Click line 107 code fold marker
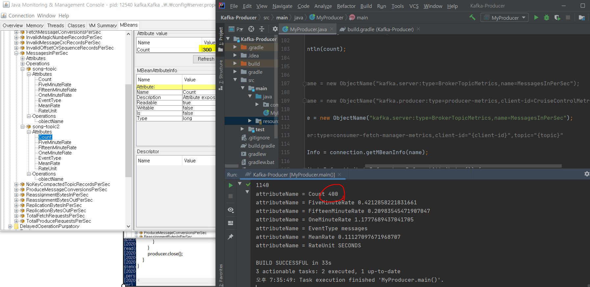Image resolution: width=590 pixels, height=287 pixels. coord(305,84)
